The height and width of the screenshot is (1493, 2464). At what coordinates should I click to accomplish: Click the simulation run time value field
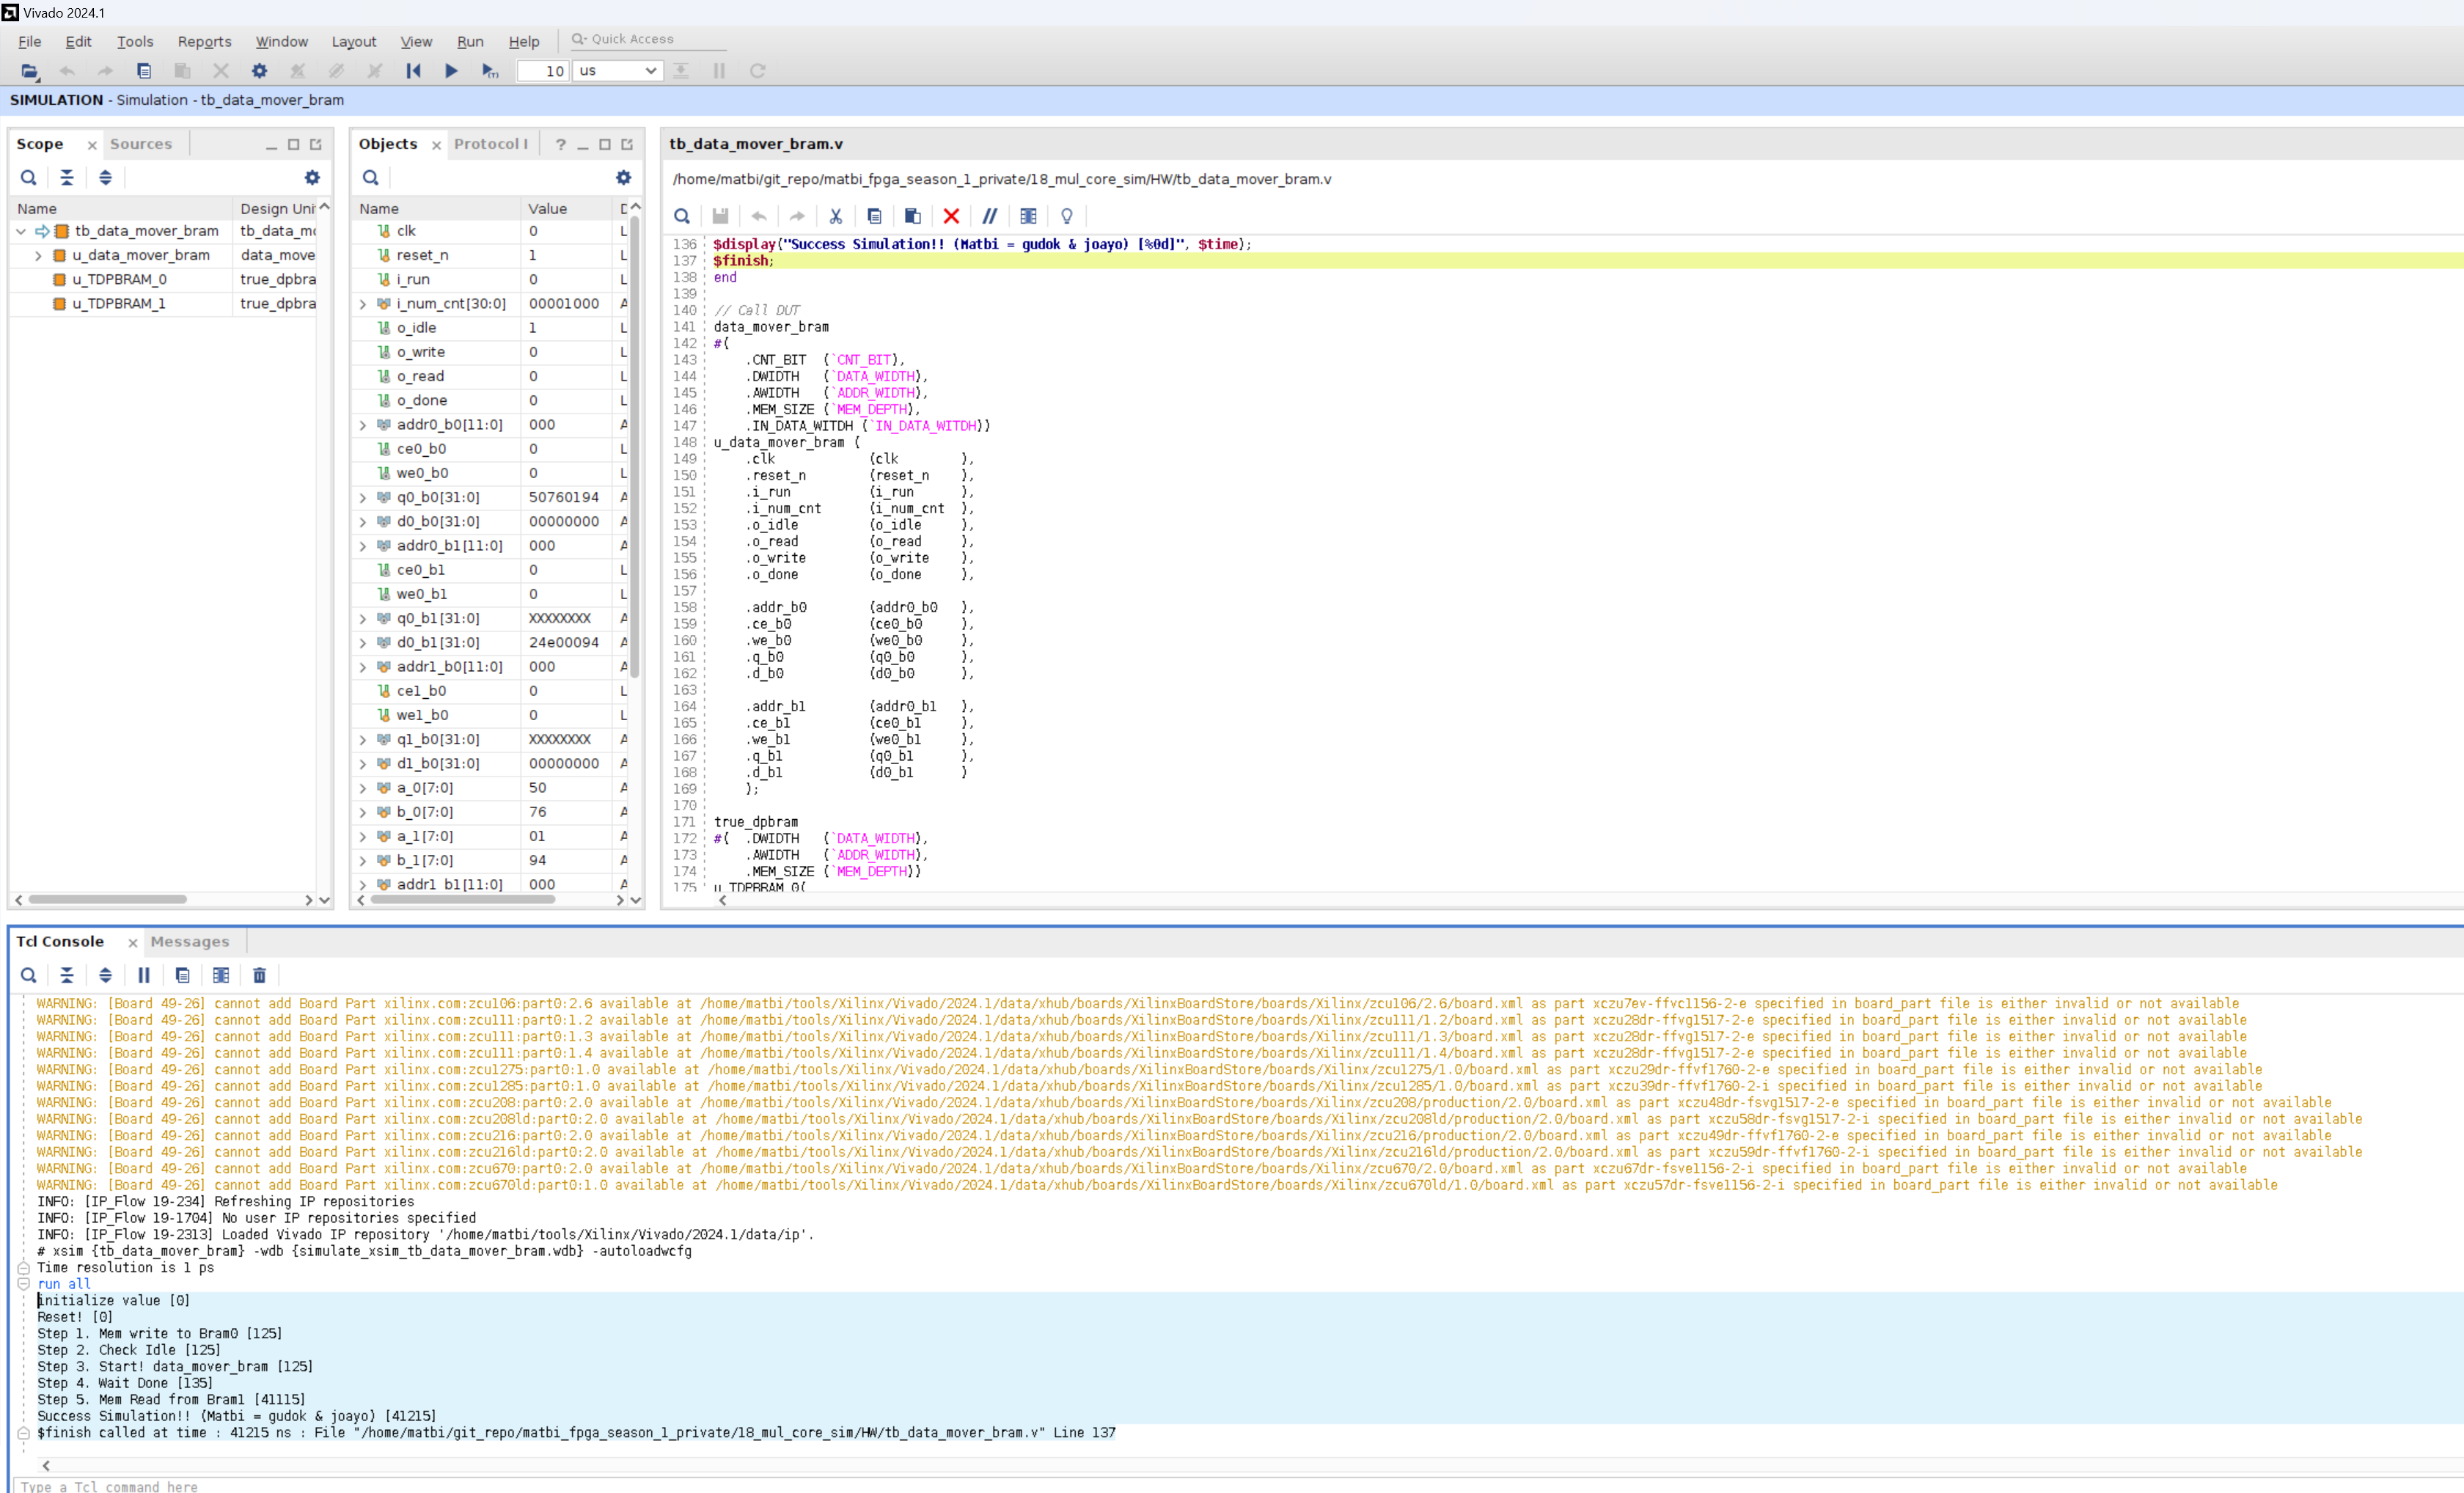click(543, 71)
